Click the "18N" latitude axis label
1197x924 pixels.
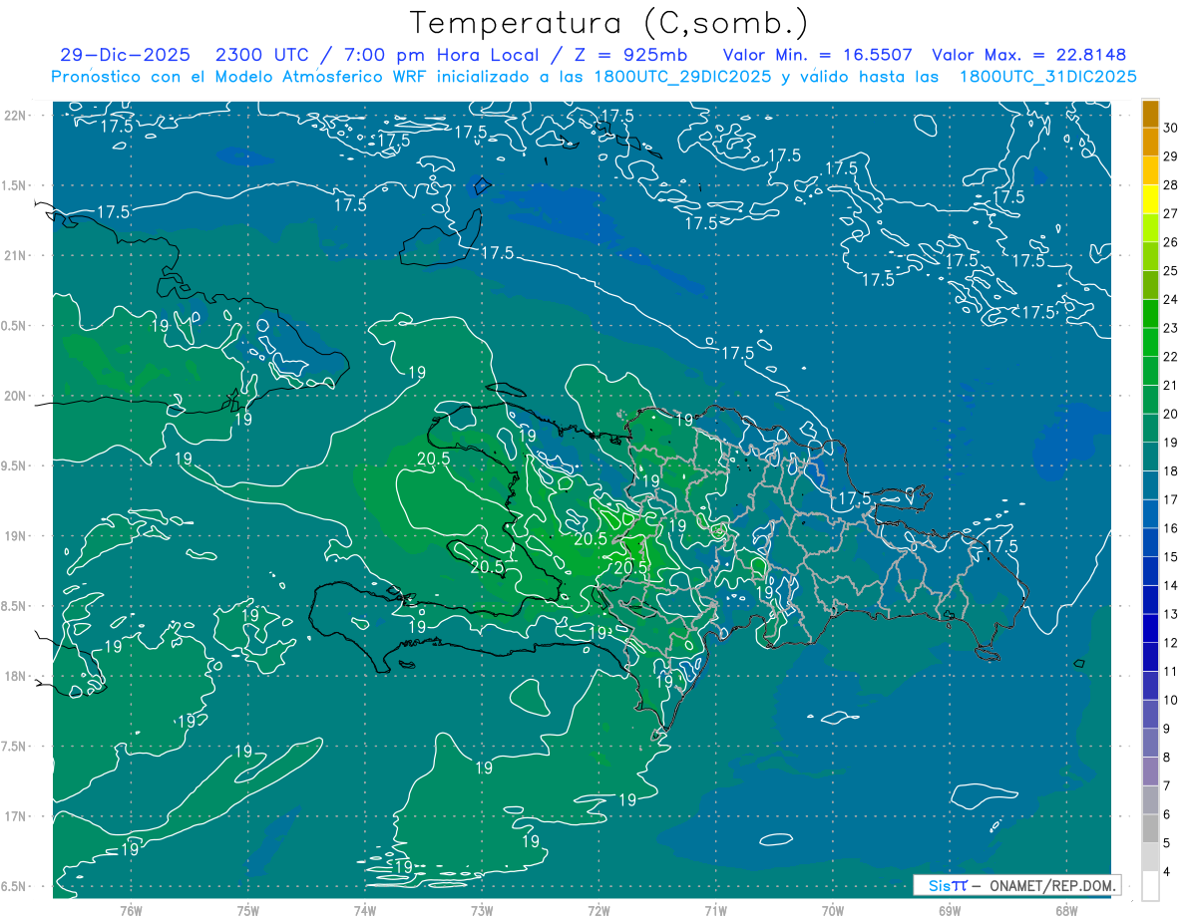point(15,676)
